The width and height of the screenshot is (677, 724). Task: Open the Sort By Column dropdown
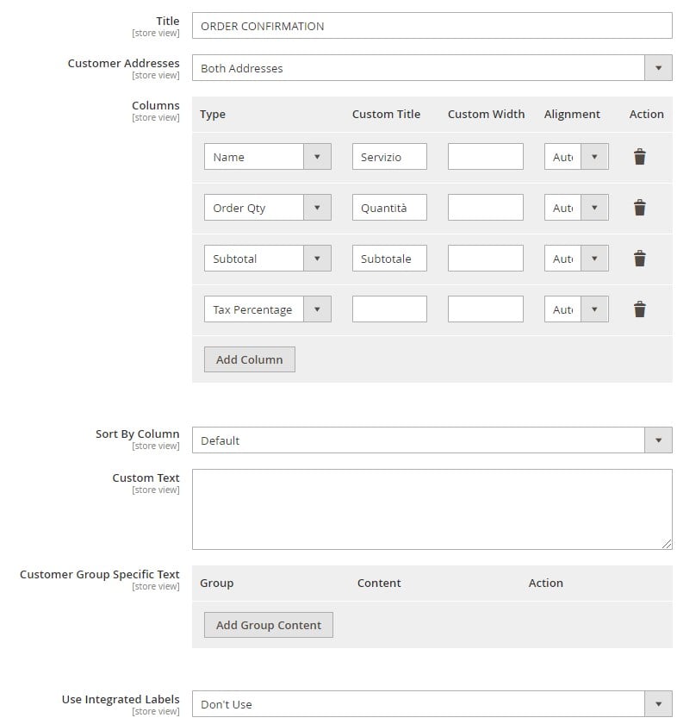coord(432,440)
